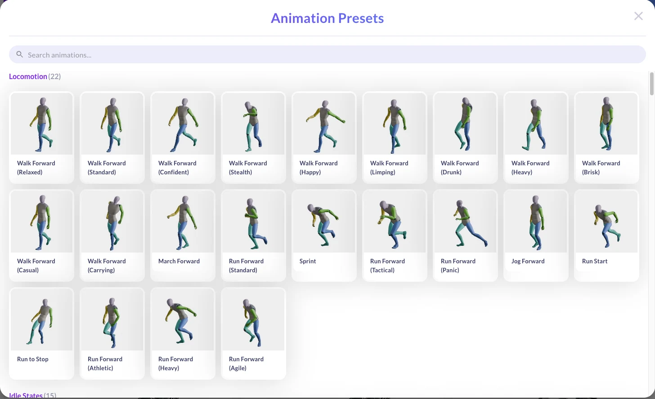Choose the Run Start animation
Image resolution: width=655 pixels, height=399 pixels.
coord(606,235)
